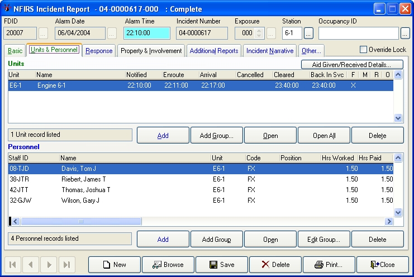
Task: Click the Back In Svc column header
Action: [x=328, y=75]
